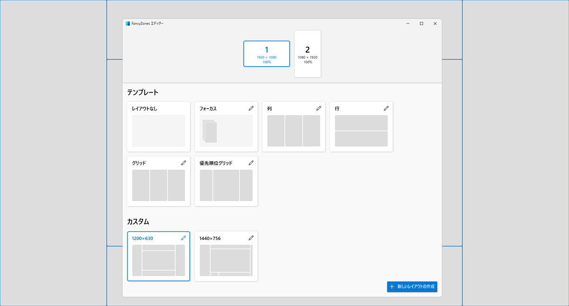Open edit pencil for 行 layout

(x=386, y=109)
